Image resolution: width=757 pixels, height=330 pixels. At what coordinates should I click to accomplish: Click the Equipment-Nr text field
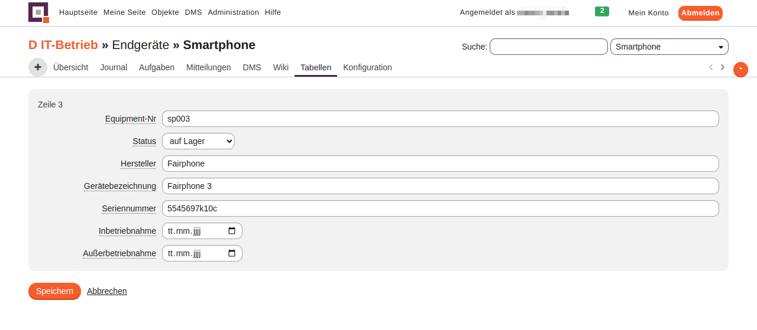(x=440, y=119)
